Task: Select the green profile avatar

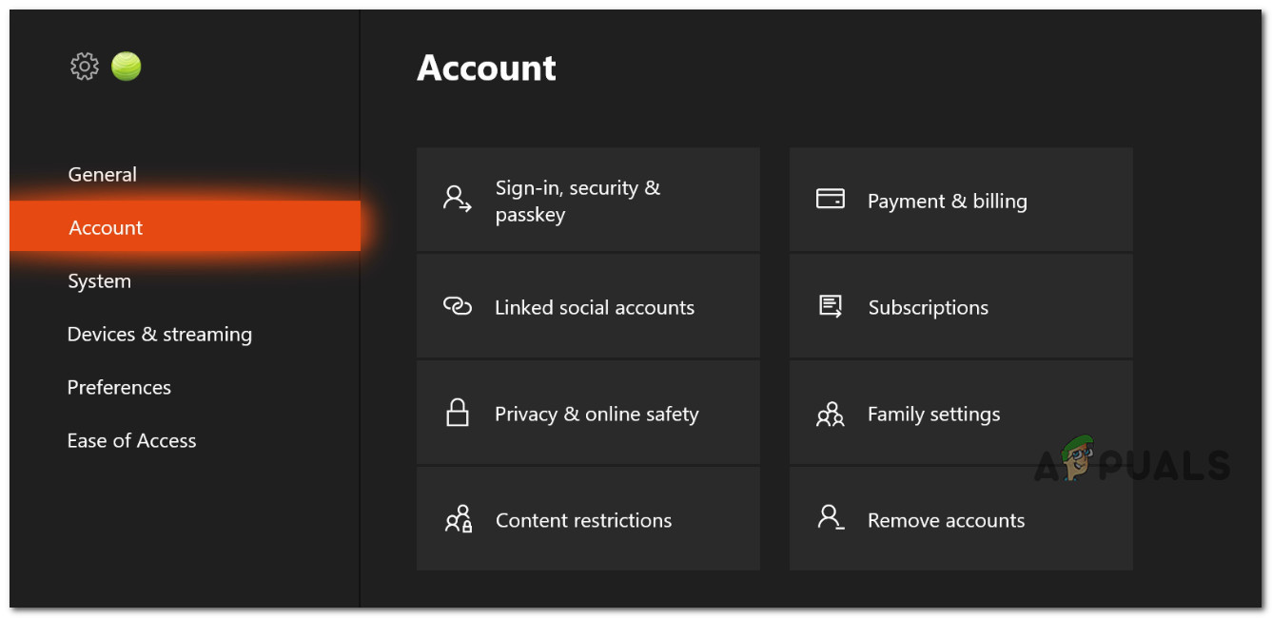Action: click(127, 67)
